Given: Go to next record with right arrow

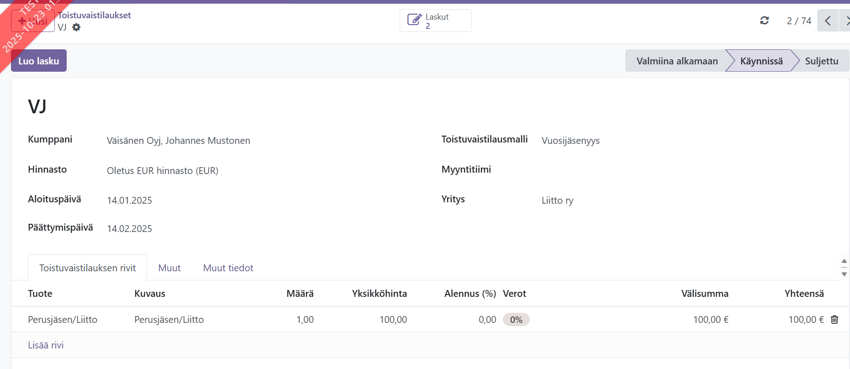Looking at the screenshot, I should pyautogui.click(x=845, y=21).
